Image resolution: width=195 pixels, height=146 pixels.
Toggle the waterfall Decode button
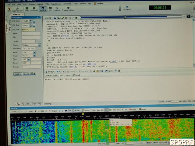76,110
